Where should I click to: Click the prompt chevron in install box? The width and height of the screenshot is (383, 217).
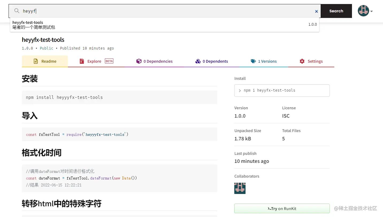tap(240, 91)
